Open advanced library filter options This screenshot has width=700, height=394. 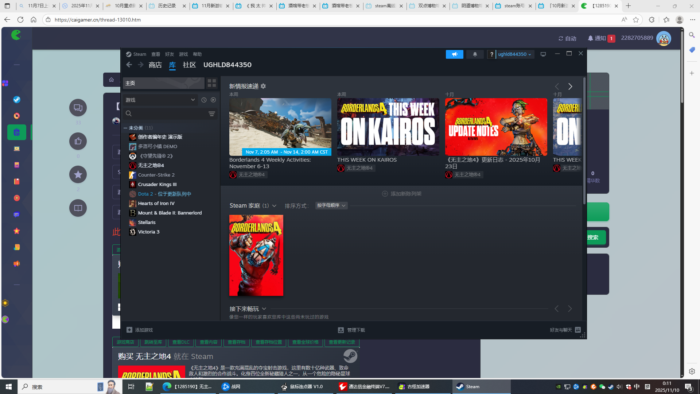(211, 114)
